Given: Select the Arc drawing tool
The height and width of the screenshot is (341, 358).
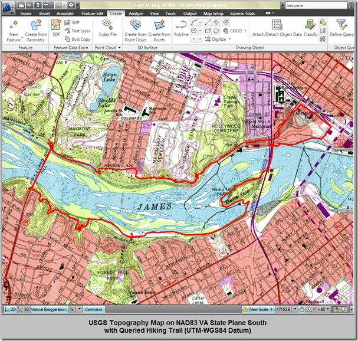Looking at the screenshot, I should pos(194,22).
